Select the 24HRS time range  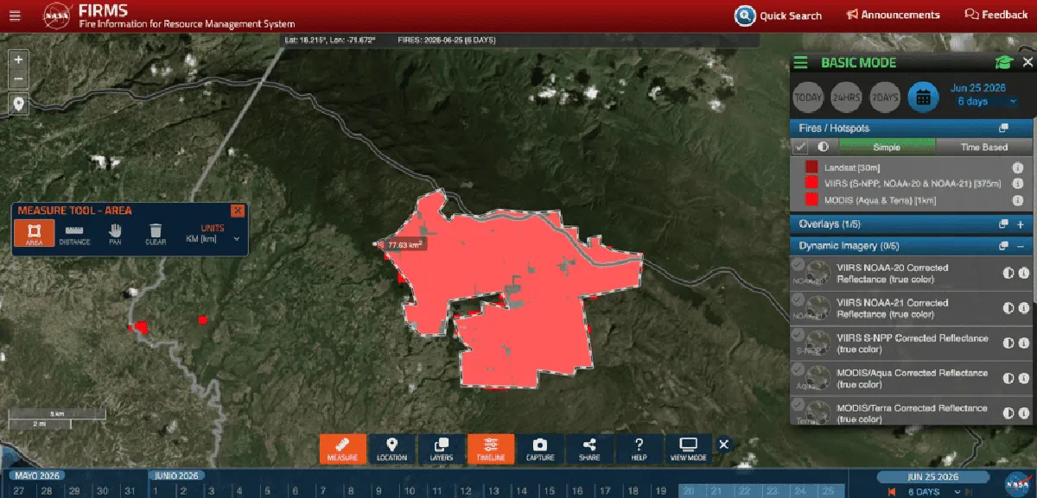846,97
